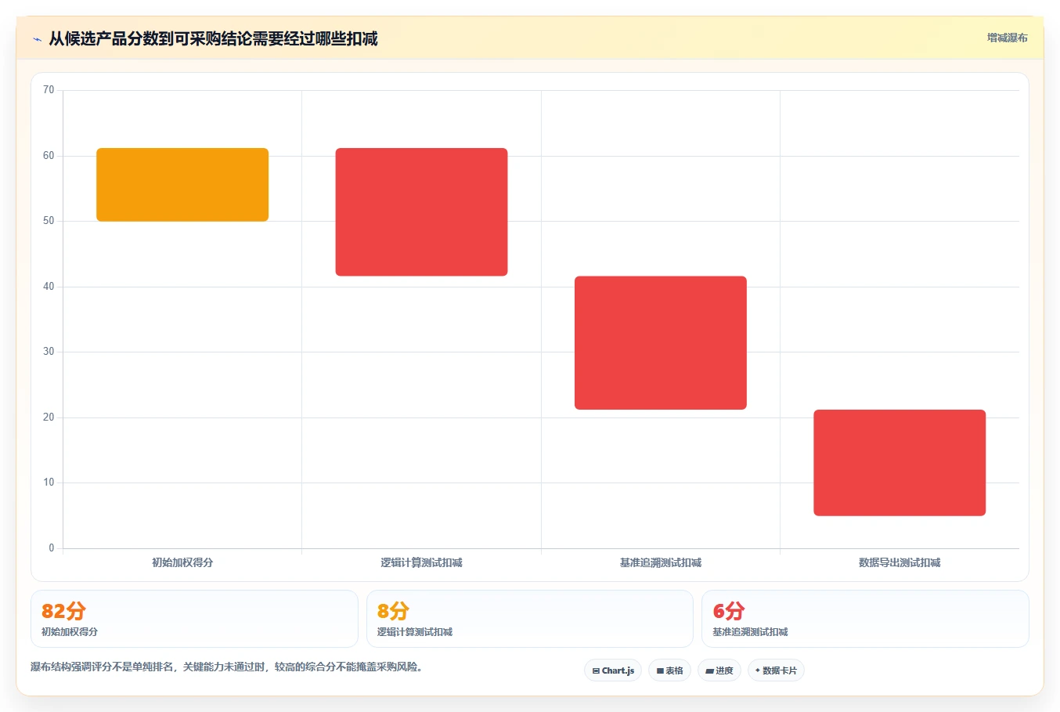1060x712 pixels.
Task: Select the 进度 tag chip
Action: [719, 670]
